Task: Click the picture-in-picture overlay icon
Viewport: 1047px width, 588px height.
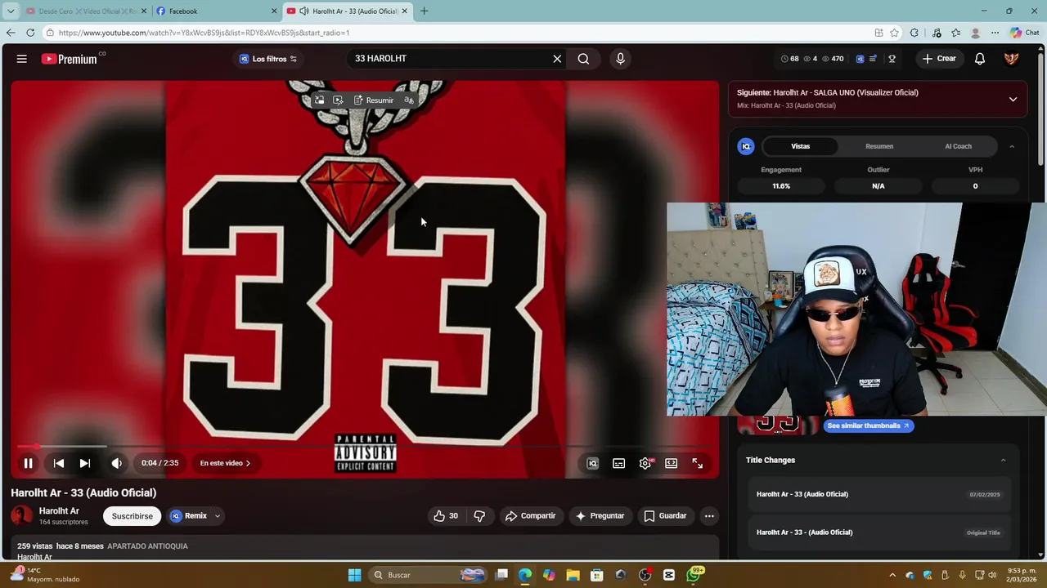Action: 320,100
